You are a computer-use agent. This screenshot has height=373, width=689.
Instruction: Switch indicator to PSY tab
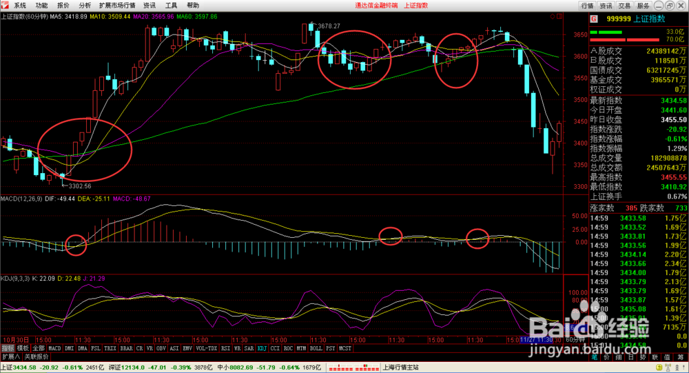(331, 348)
